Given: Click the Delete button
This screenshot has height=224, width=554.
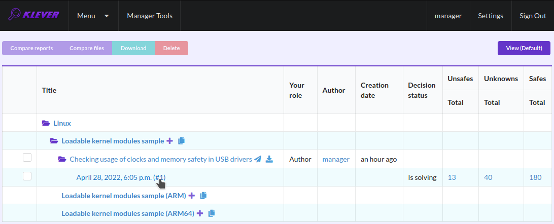Looking at the screenshot, I should (171, 48).
